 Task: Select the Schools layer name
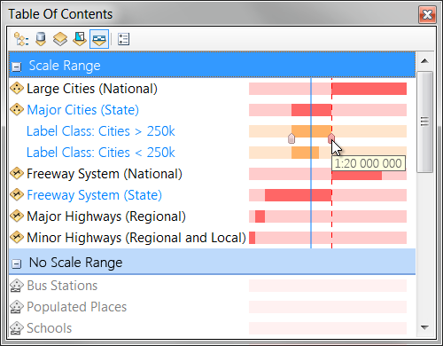tap(50, 328)
